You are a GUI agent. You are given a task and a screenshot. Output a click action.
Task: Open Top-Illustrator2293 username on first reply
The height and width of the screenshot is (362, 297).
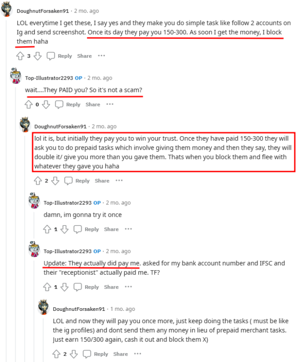coord(49,78)
